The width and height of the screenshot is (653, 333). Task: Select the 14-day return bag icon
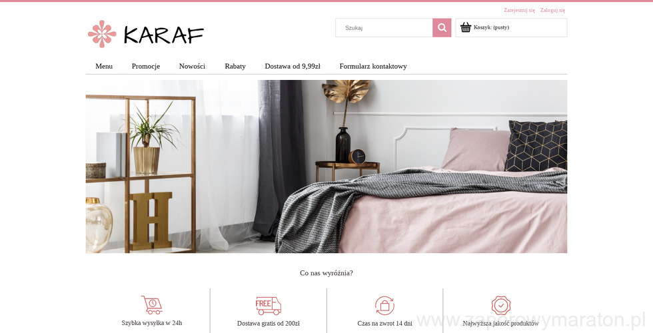click(x=384, y=306)
